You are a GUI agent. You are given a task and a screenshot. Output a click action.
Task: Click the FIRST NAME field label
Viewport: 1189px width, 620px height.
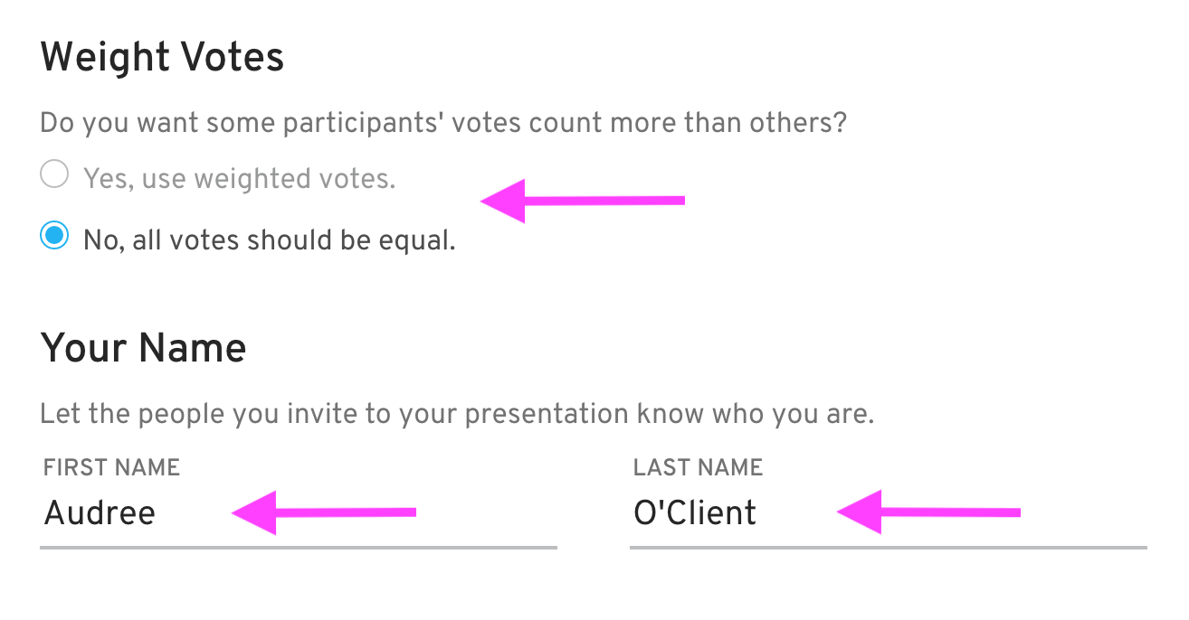[110, 467]
